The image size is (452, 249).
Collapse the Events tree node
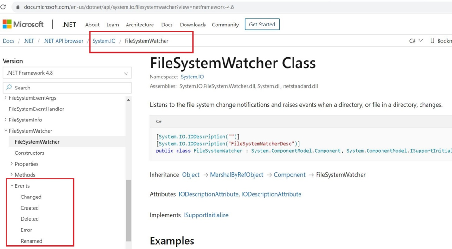coord(12,185)
